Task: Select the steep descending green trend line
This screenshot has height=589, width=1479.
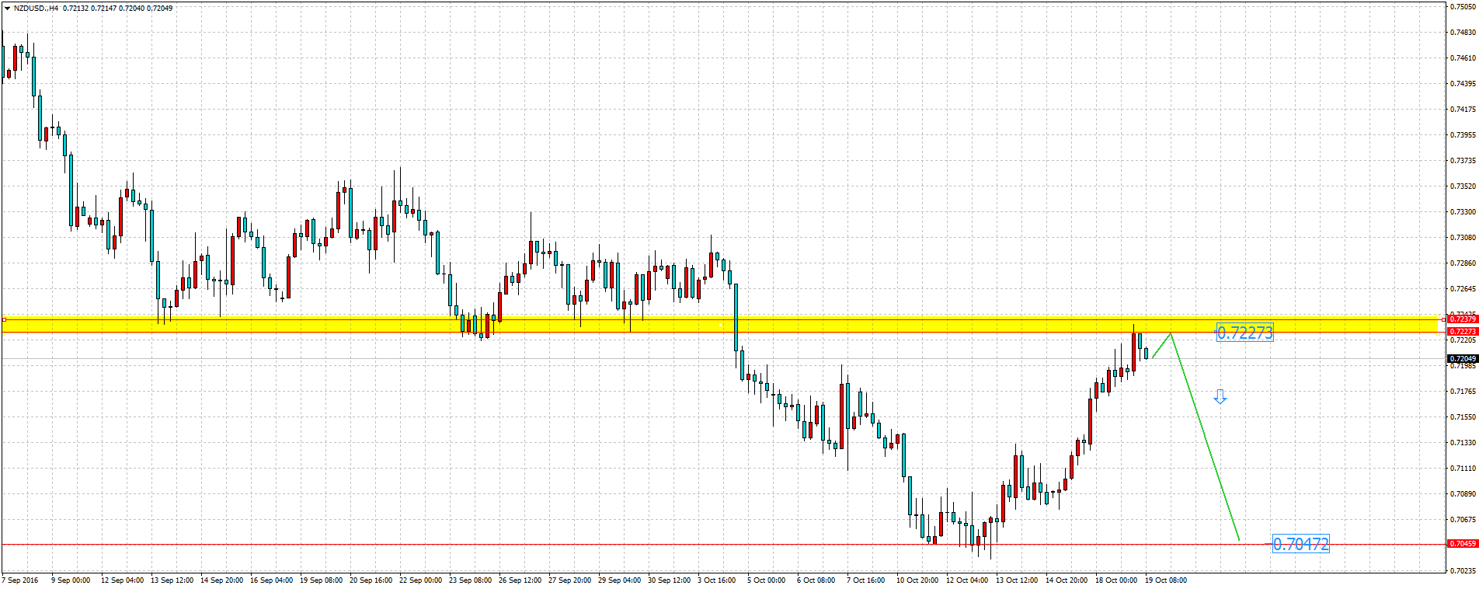Action: coord(1204,435)
